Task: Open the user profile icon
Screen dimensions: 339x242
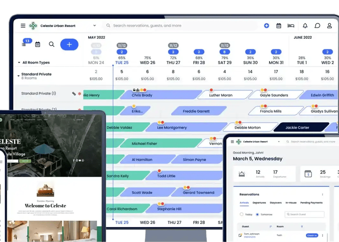Action: [x=329, y=26]
